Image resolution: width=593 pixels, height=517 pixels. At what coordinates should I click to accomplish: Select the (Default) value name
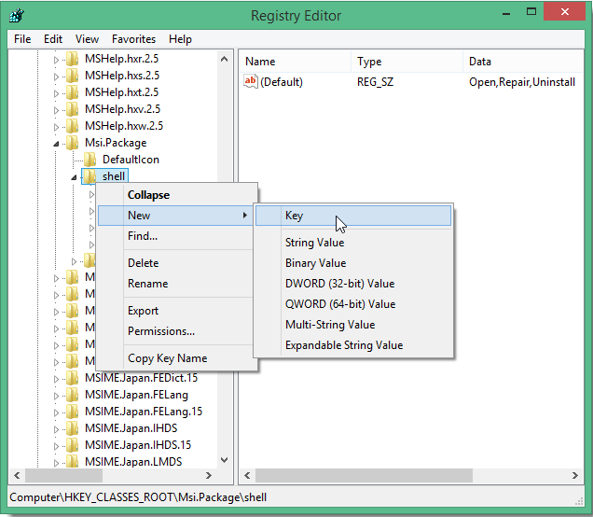282,82
